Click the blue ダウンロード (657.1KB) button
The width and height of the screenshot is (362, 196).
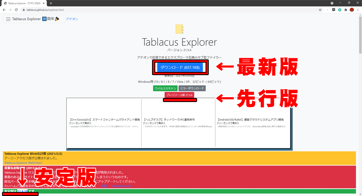(x=180, y=67)
